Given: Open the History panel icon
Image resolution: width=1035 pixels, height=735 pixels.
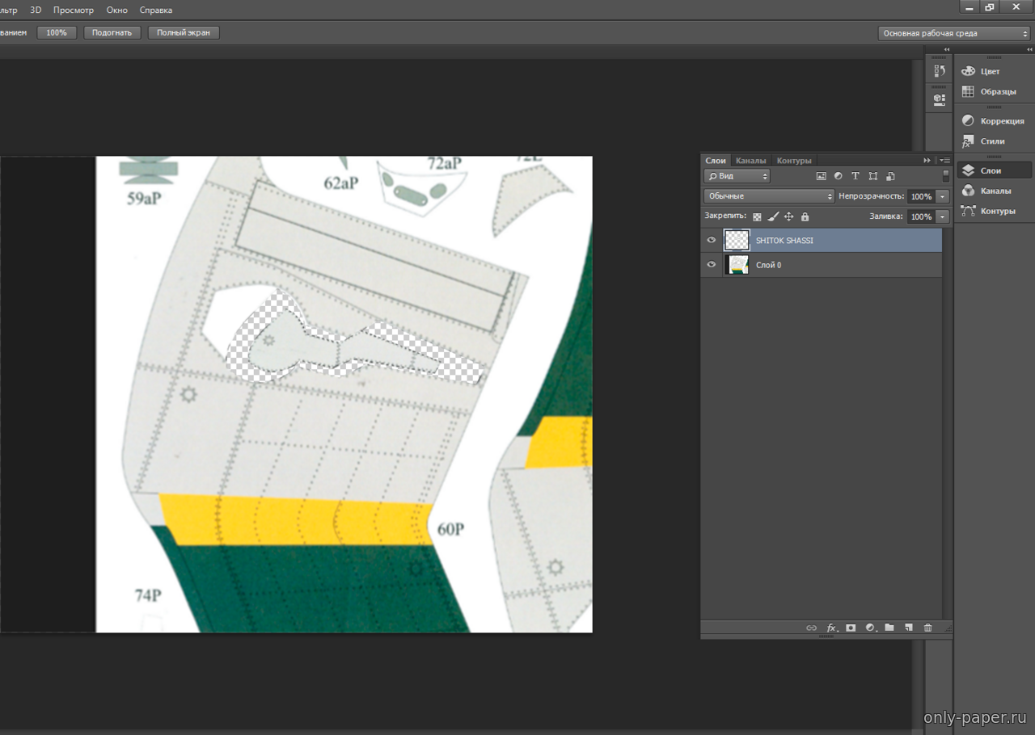Looking at the screenshot, I should tap(939, 71).
